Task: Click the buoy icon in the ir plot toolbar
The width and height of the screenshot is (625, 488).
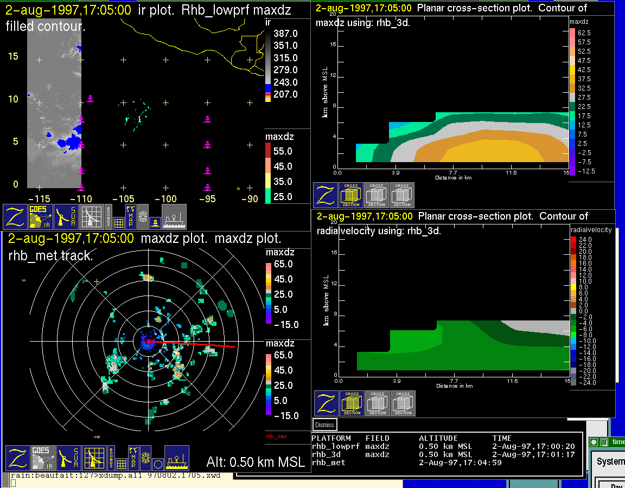Action: (155, 222)
